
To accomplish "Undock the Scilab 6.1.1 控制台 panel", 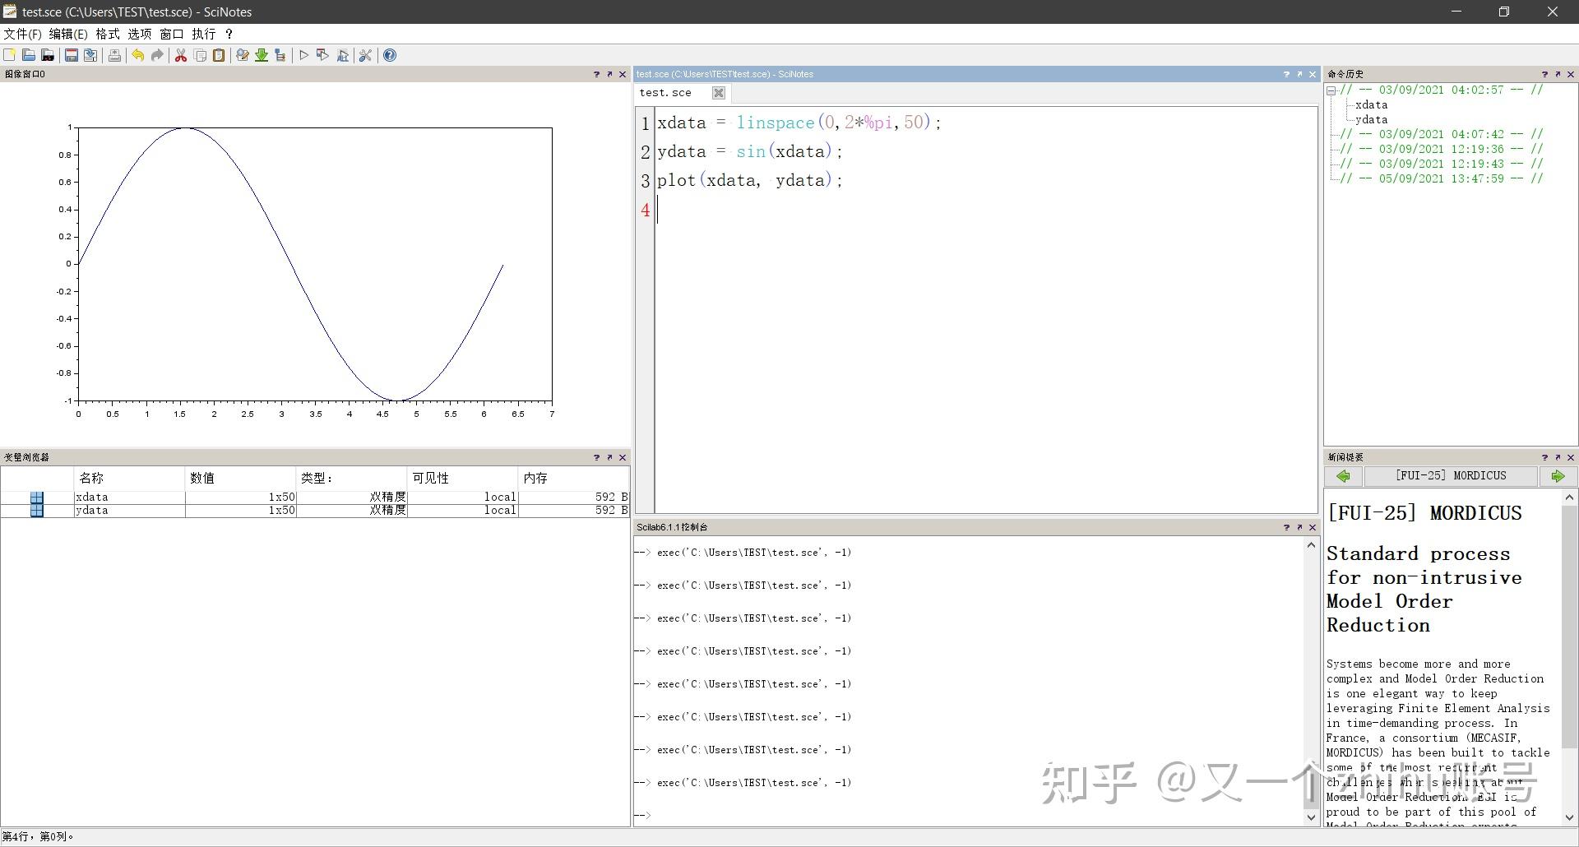I will pyautogui.click(x=1299, y=527).
